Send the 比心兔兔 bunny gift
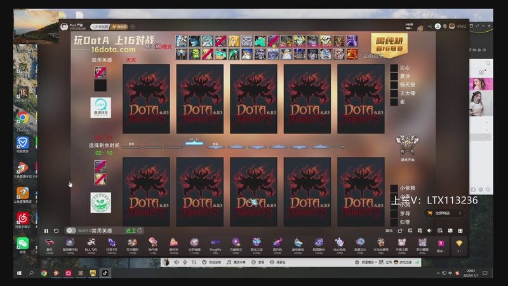Viewport: 508px width, 286px height. 339,245
